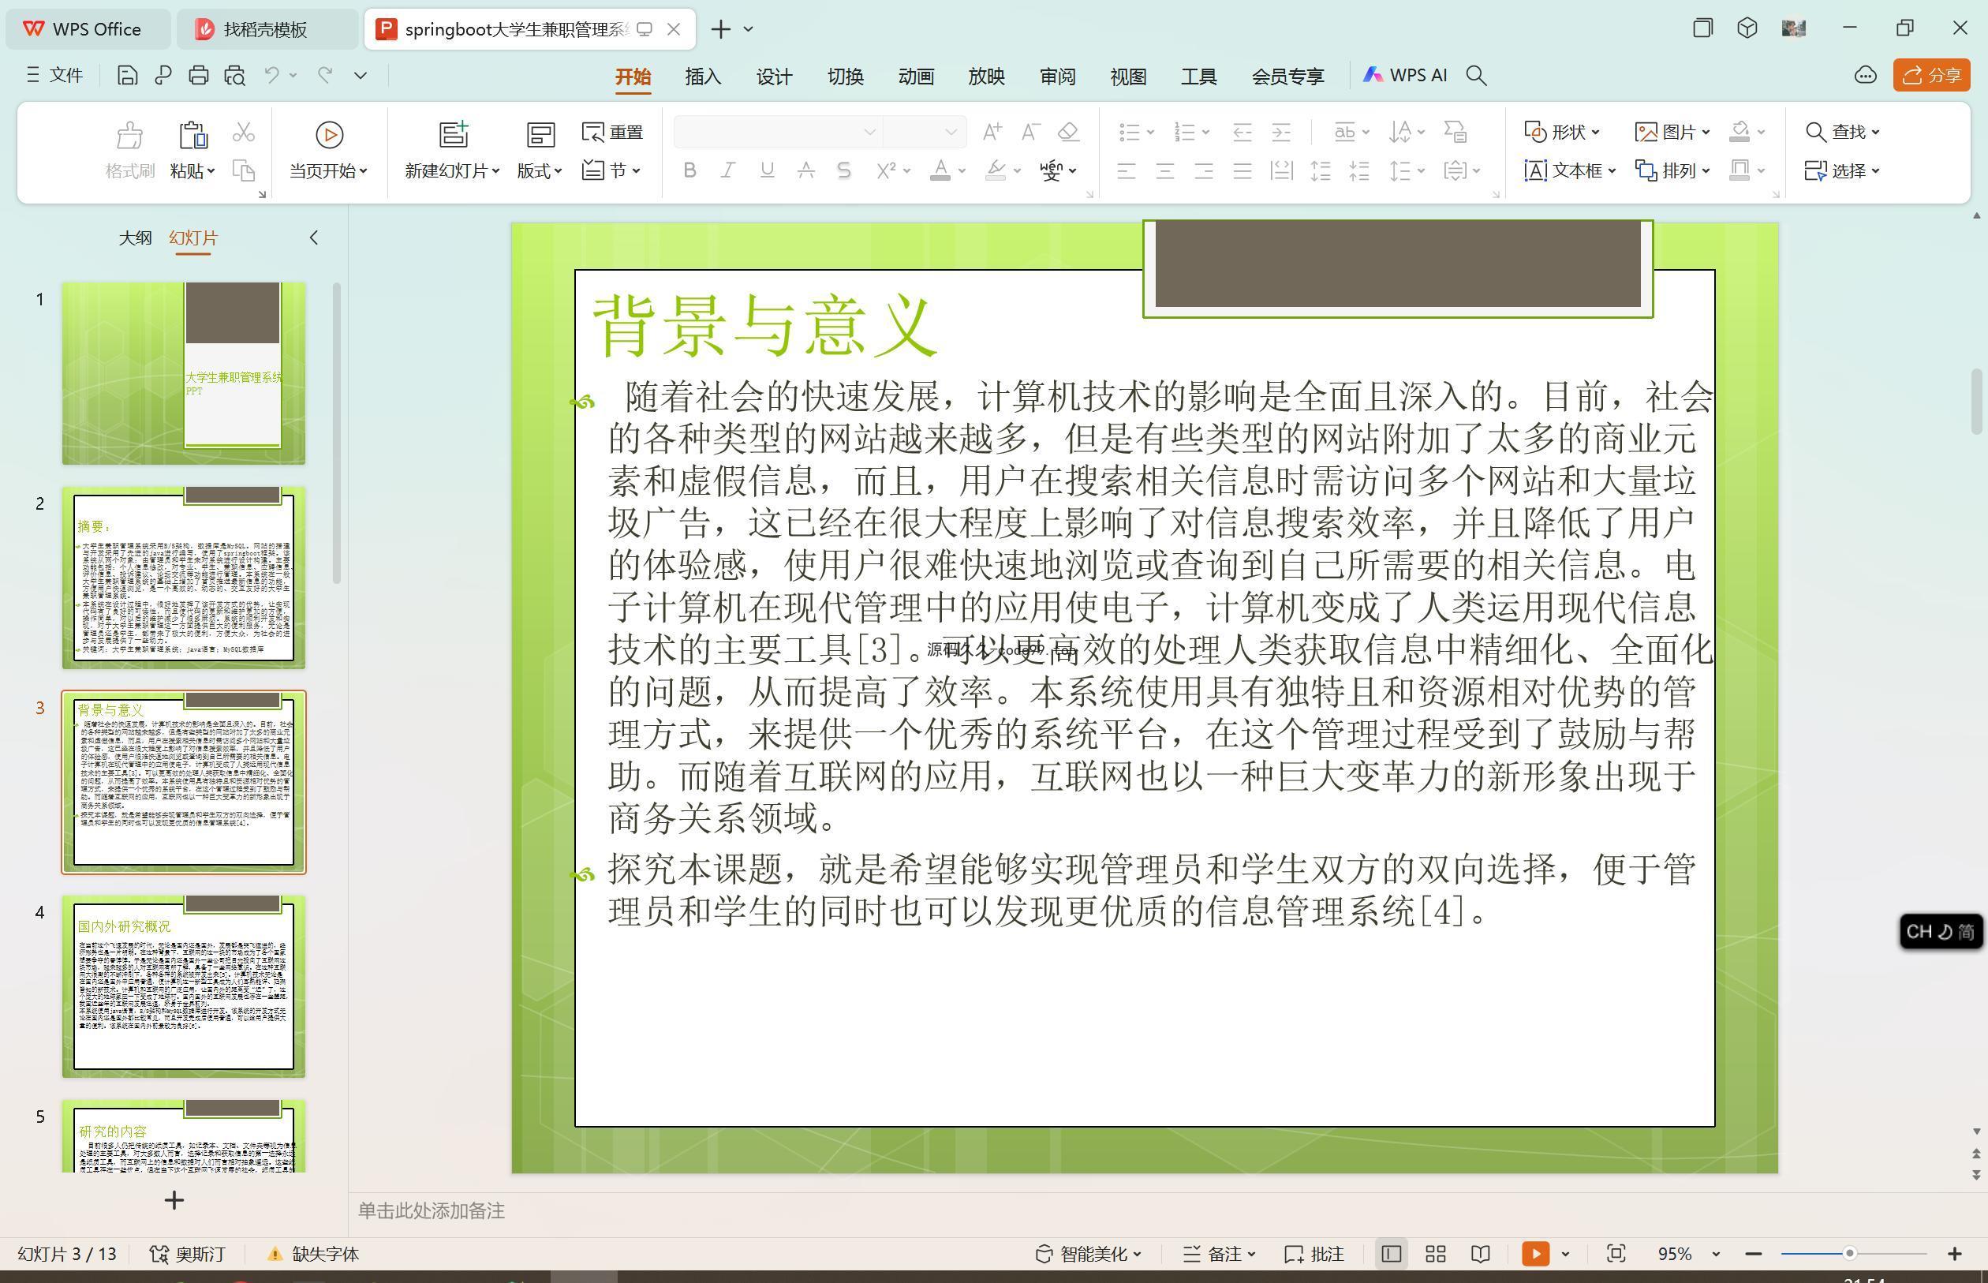The height and width of the screenshot is (1283, 1988).
Task: Click the text highlight color swatch
Action: click(x=996, y=170)
